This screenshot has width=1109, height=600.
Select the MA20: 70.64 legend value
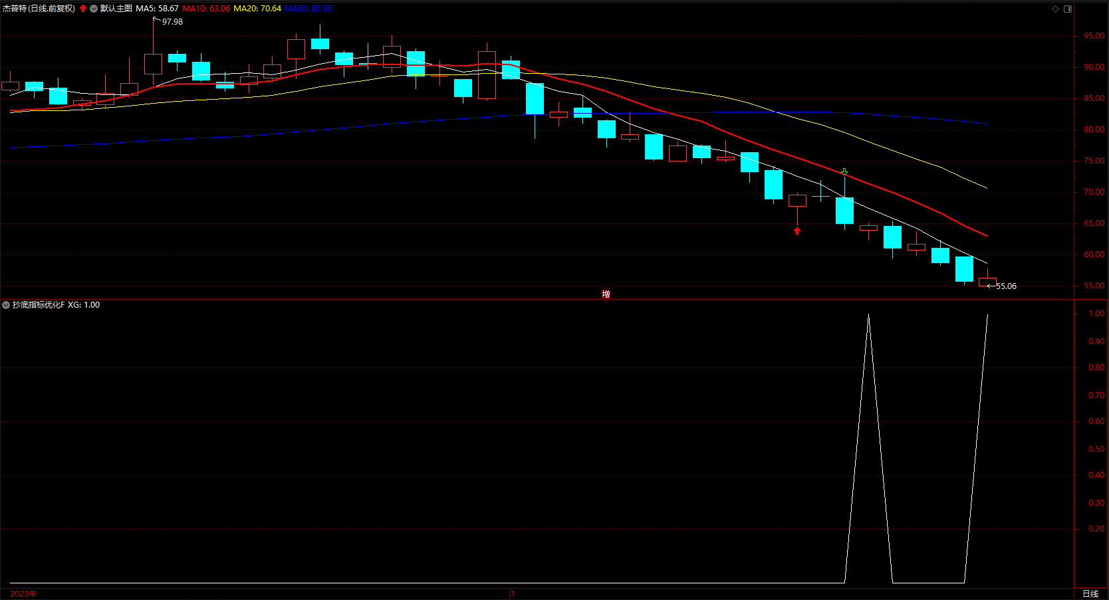click(x=257, y=9)
